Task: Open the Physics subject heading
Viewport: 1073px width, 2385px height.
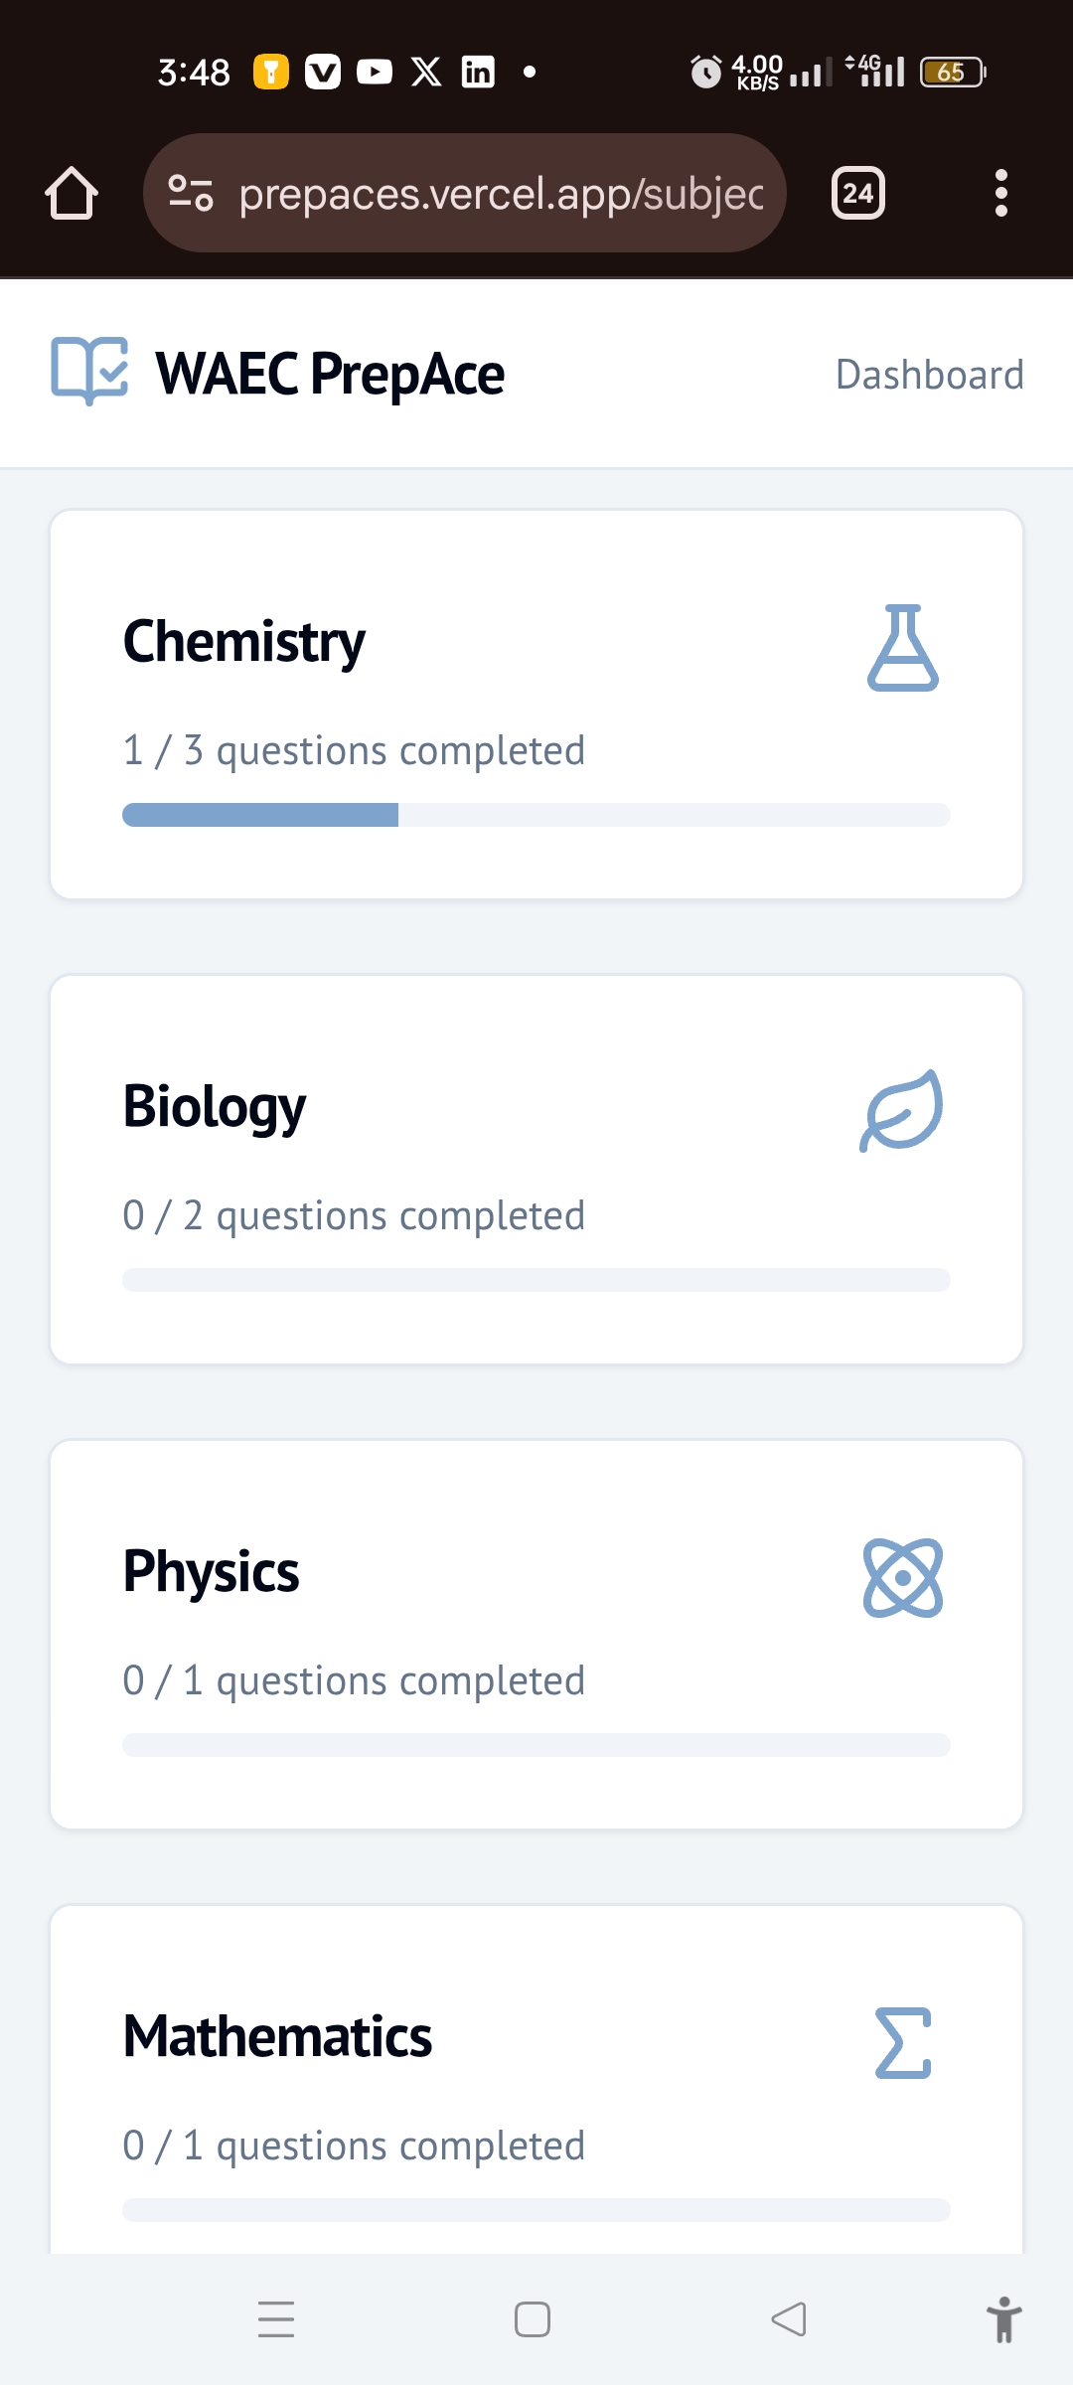Action: point(211,1572)
